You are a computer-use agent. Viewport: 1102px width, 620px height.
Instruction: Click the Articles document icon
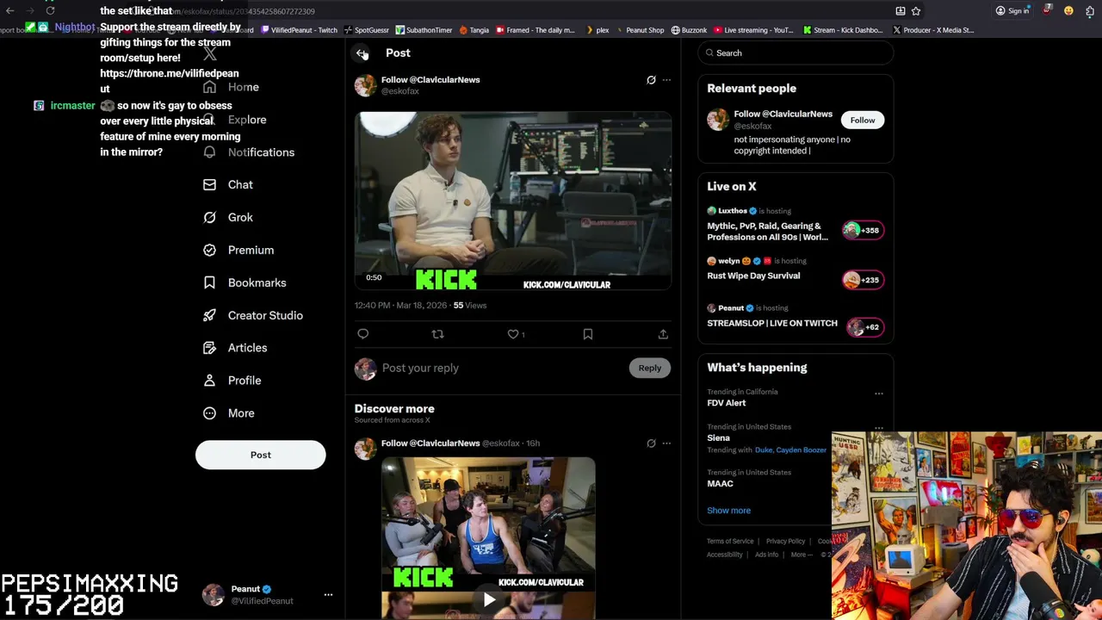coord(209,348)
